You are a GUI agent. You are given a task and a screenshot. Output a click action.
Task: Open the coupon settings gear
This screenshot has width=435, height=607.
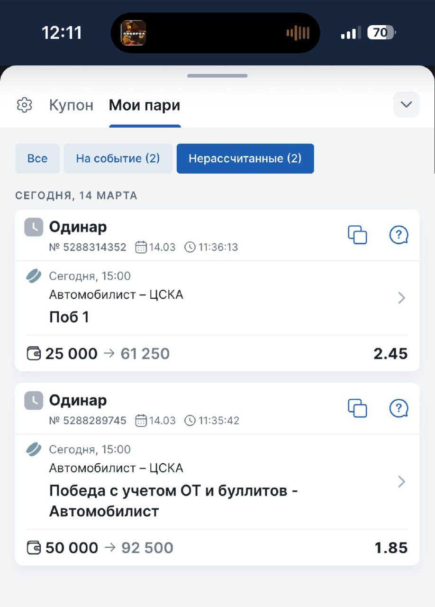(x=24, y=105)
